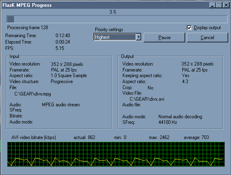The width and height of the screenshot is (231, 175).
Task: Click the output aspect ratio value 4:3
Action: coord(185,82)
